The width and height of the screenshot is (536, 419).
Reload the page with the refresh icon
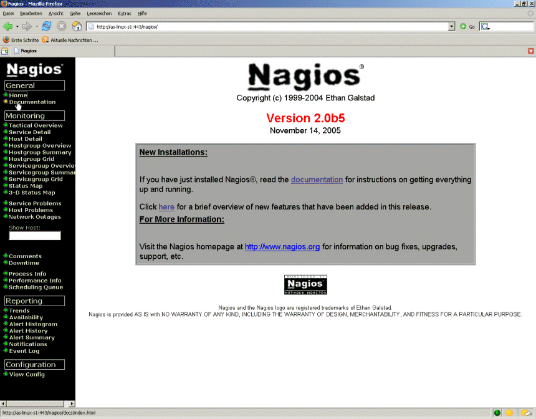click(x=46, y=26)
